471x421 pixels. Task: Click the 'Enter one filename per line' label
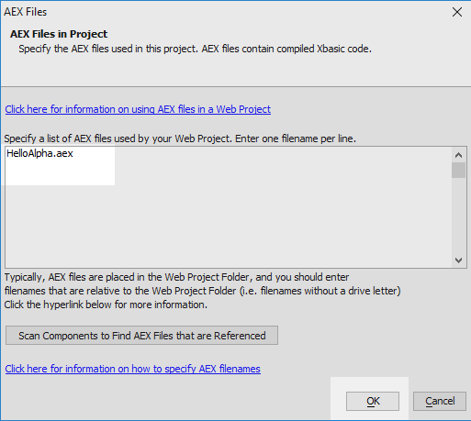[296, 138]
